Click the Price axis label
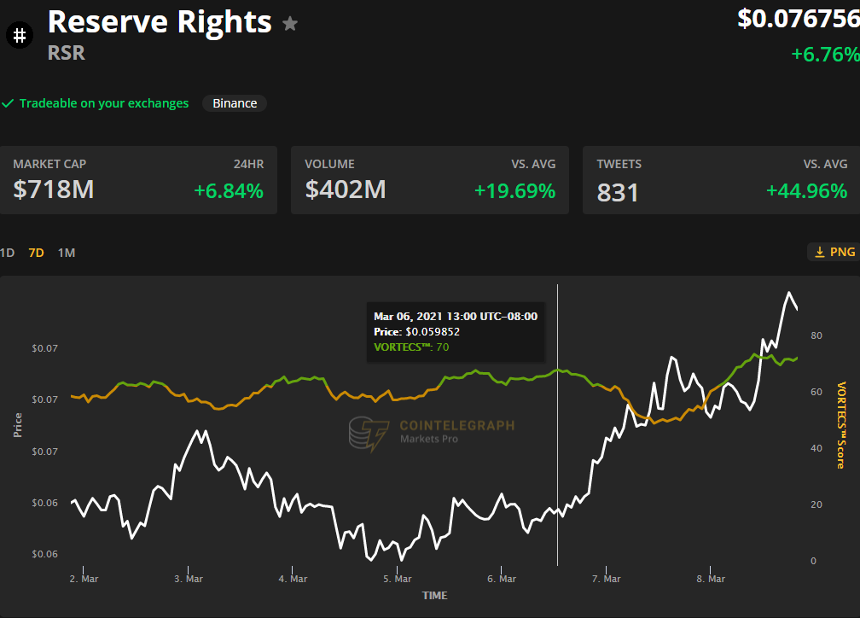860x618 pixels. tap(18, 425)
